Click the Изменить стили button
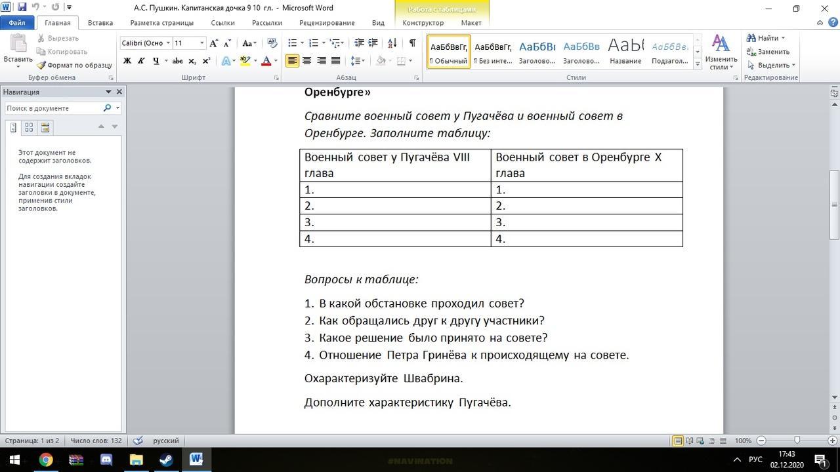840x472 pixels. click(721, 52)
